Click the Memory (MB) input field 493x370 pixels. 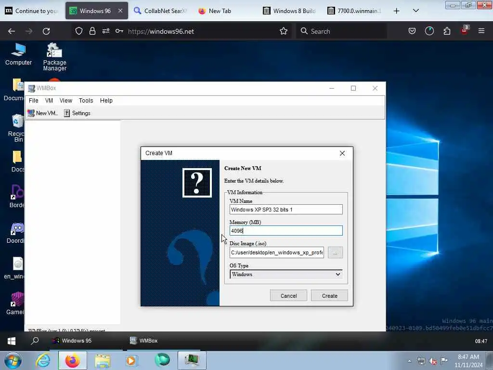(286, 231)
